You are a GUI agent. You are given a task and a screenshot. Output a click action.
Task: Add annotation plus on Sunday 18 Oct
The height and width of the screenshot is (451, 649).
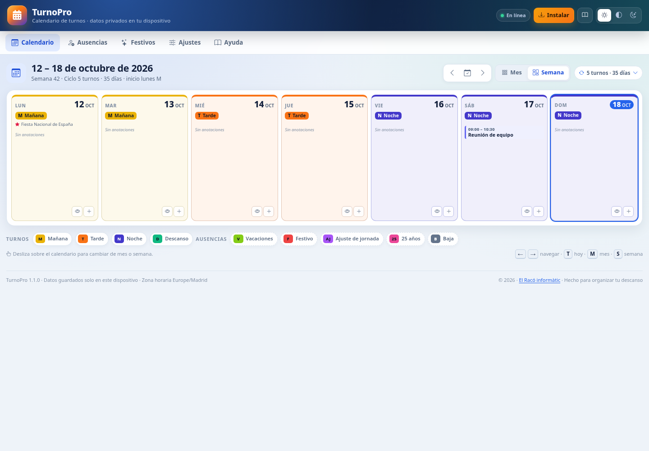tap(628, 211)
